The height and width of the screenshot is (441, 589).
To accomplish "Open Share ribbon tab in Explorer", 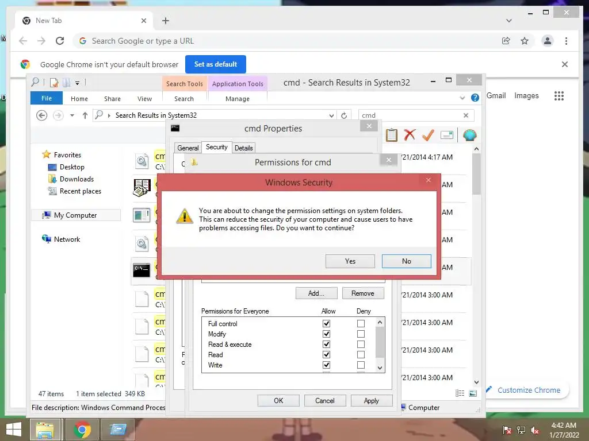I will coord(112,99).
